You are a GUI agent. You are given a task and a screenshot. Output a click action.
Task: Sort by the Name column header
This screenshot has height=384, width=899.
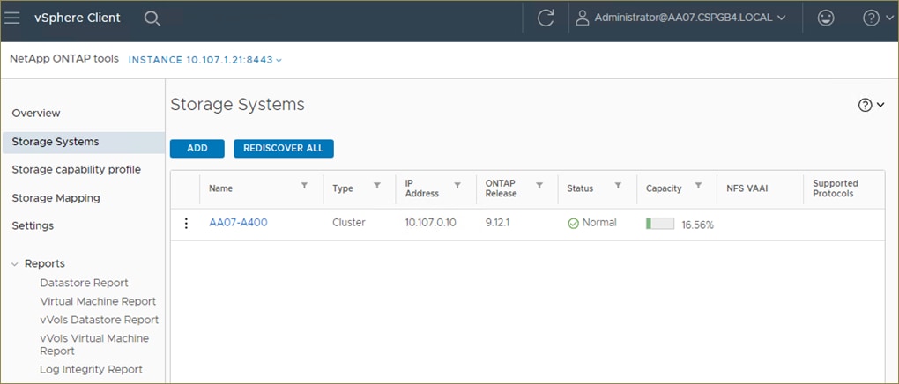220,188
